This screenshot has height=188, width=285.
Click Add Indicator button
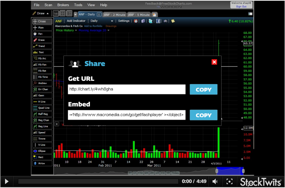click(x=76, y=21)
